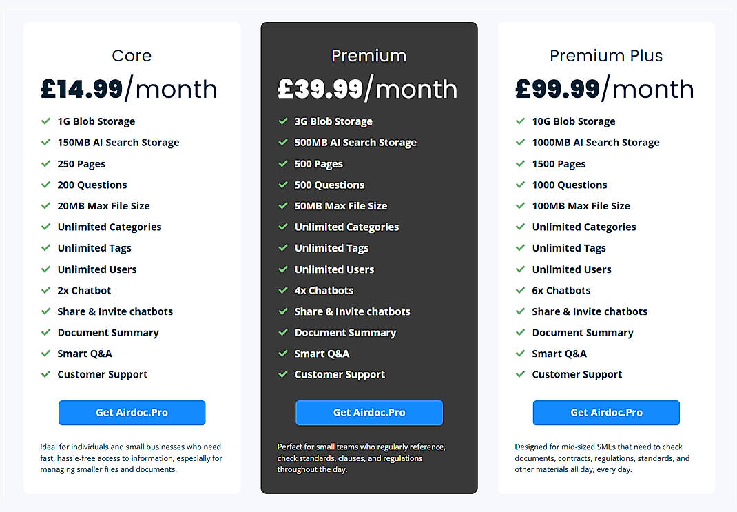Click checkmark beside Core's 1G Blob Storage

click(45, 121)
